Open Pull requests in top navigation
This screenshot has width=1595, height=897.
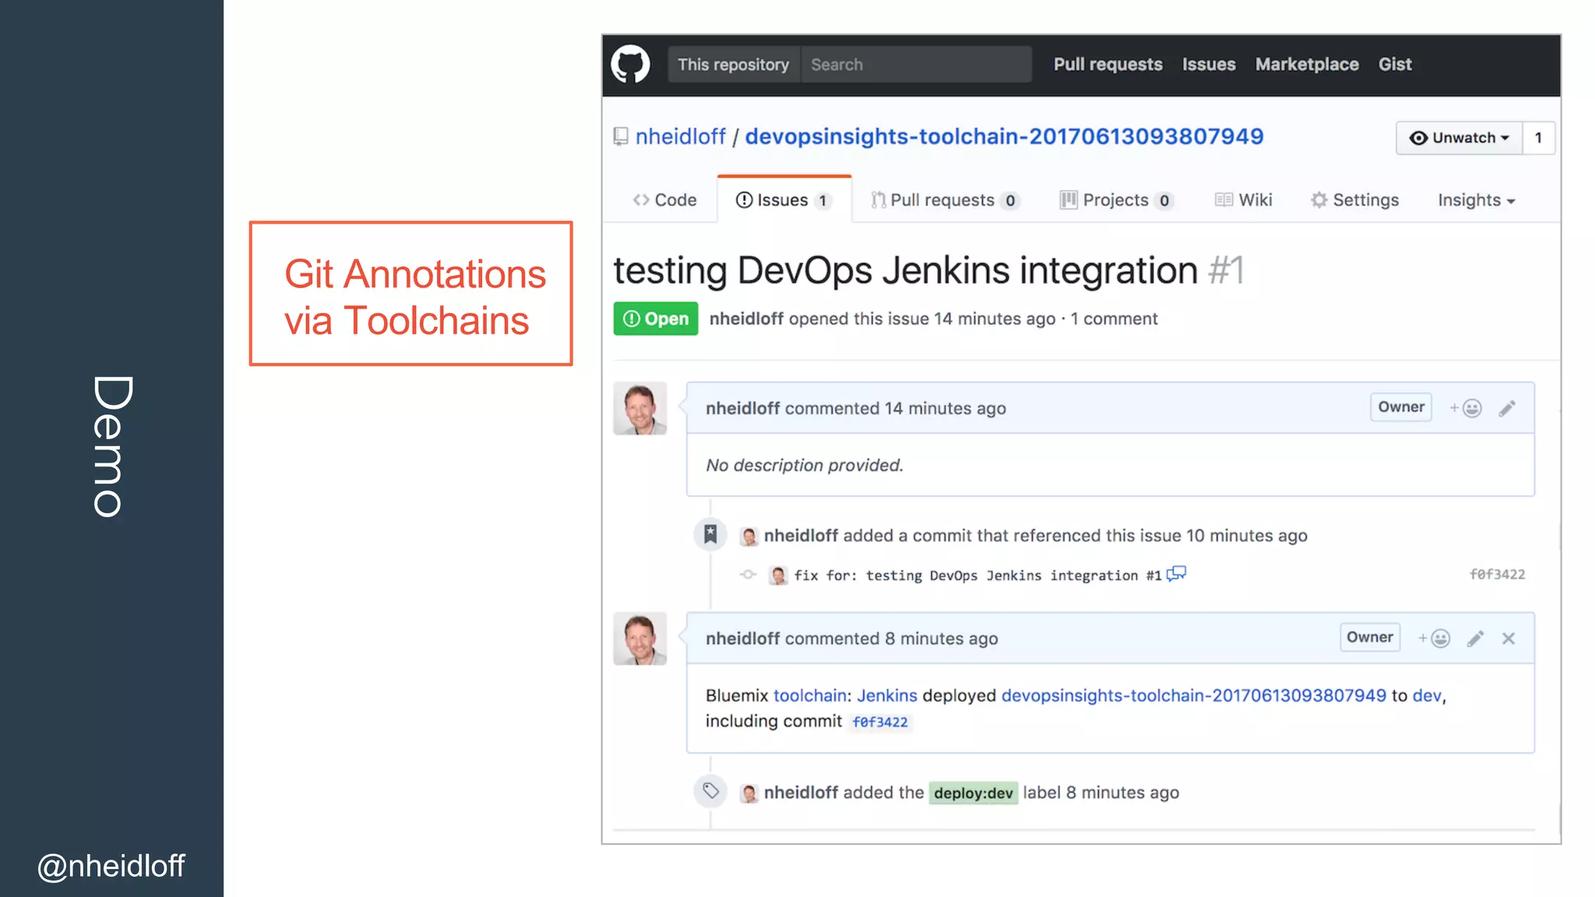click(1107, 65)
